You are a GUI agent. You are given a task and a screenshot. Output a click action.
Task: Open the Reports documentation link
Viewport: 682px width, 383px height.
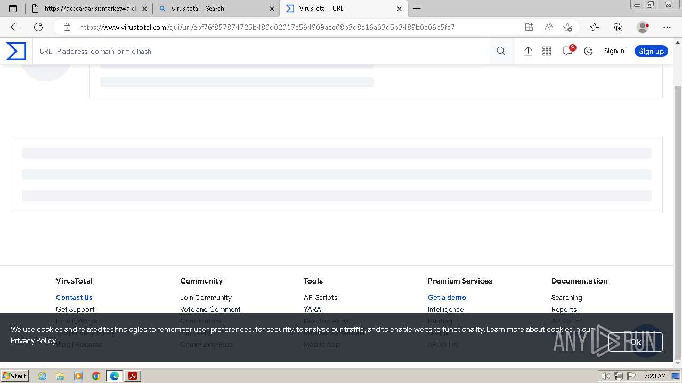pos(564,309)
